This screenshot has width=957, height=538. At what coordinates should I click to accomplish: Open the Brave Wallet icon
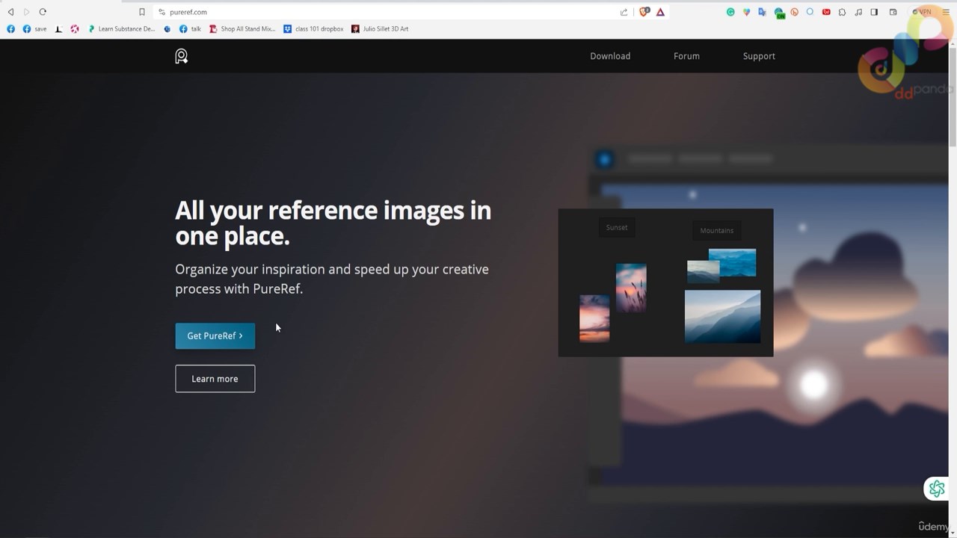893,12
